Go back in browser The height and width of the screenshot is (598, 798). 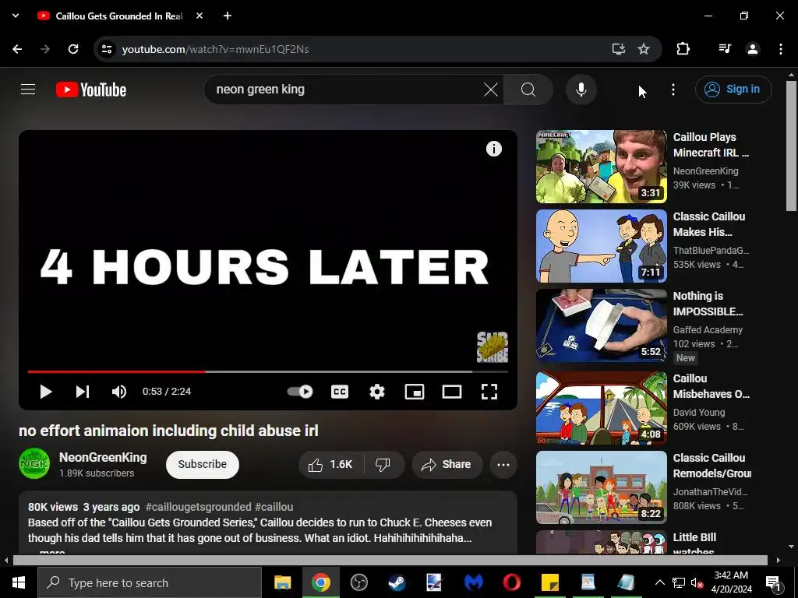[x=17, y=49]
